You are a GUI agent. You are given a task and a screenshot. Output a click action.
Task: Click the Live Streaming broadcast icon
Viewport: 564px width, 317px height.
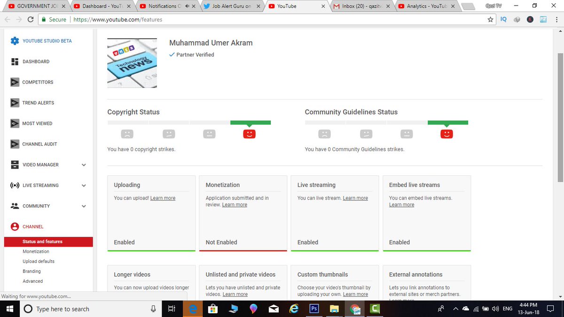point(15,186)
